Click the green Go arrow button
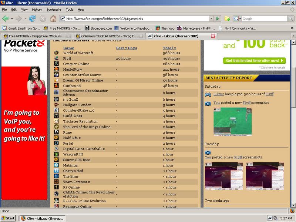 [x=218, y=18]
